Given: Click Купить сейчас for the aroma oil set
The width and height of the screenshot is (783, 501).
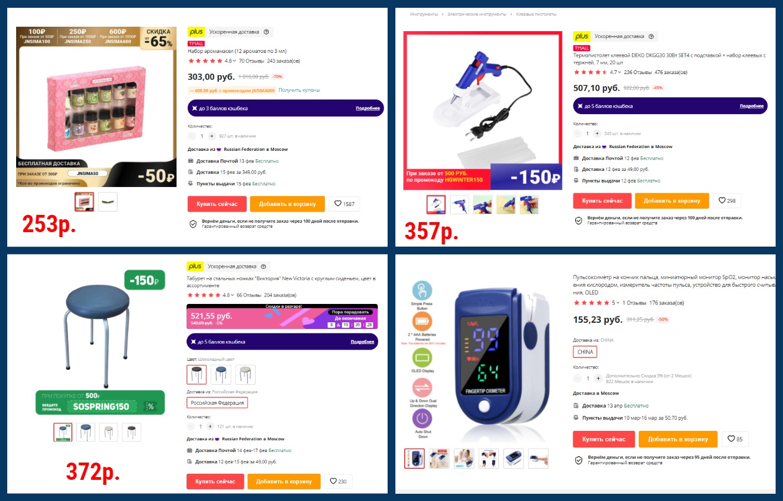Looking at the screenshot, I should [217, 204].
